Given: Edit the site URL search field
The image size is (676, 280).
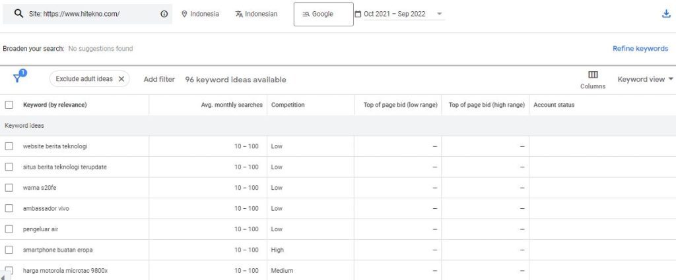Looking at the screenshot, I should point(88,14).
